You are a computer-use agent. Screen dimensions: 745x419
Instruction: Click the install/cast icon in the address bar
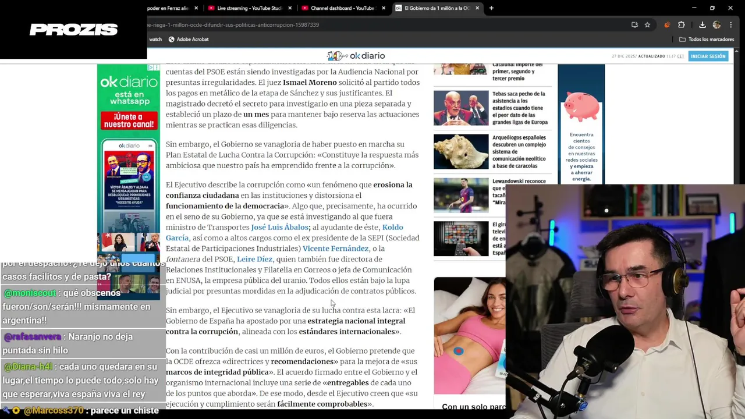coord(634,25)
